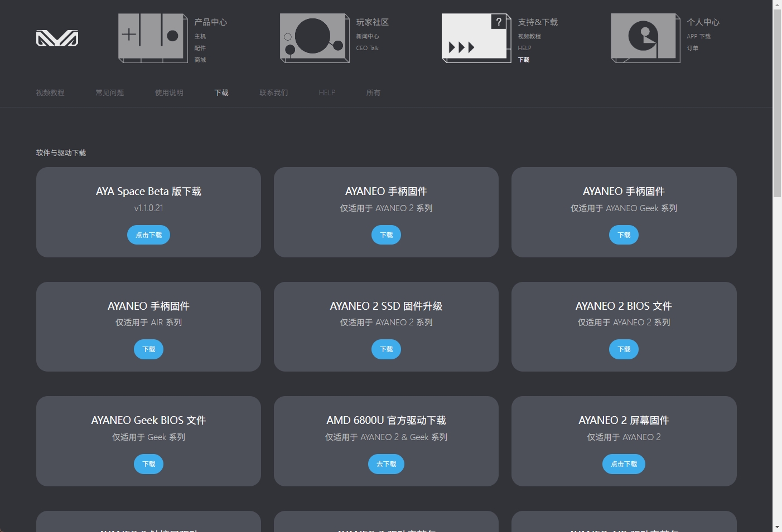Open 视频教程 under 支持&下载
The image size is (782, 532).
[529, 36]
